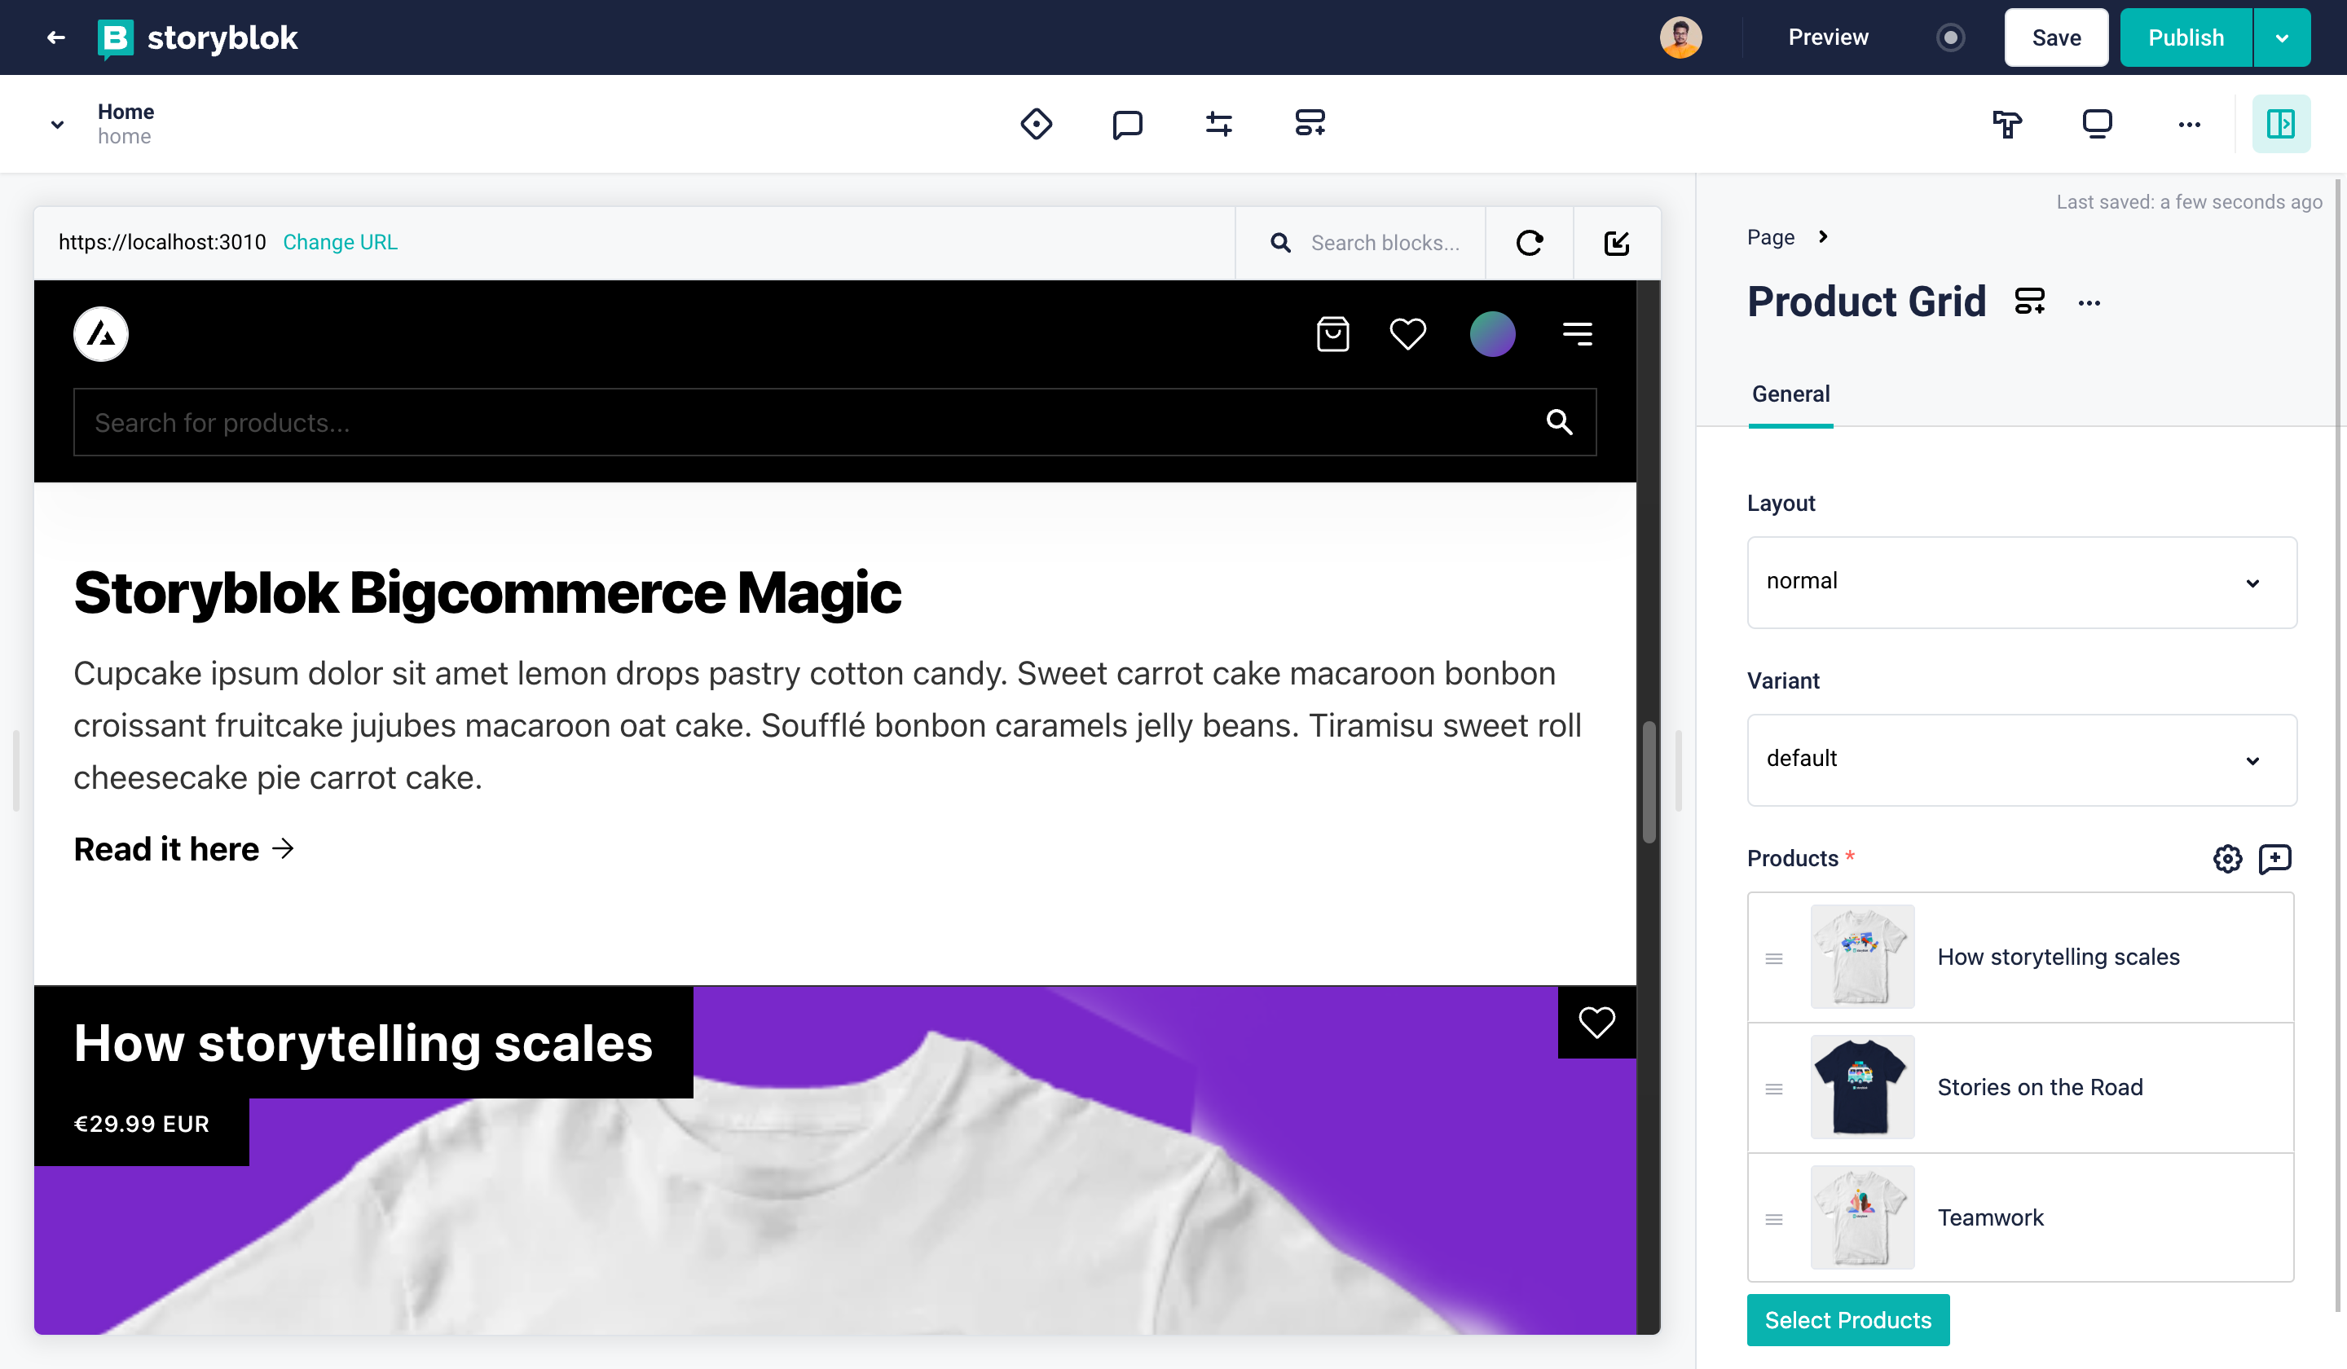Click the Preview link
The image size is (2347, 1369).
tap(1827, 37)
